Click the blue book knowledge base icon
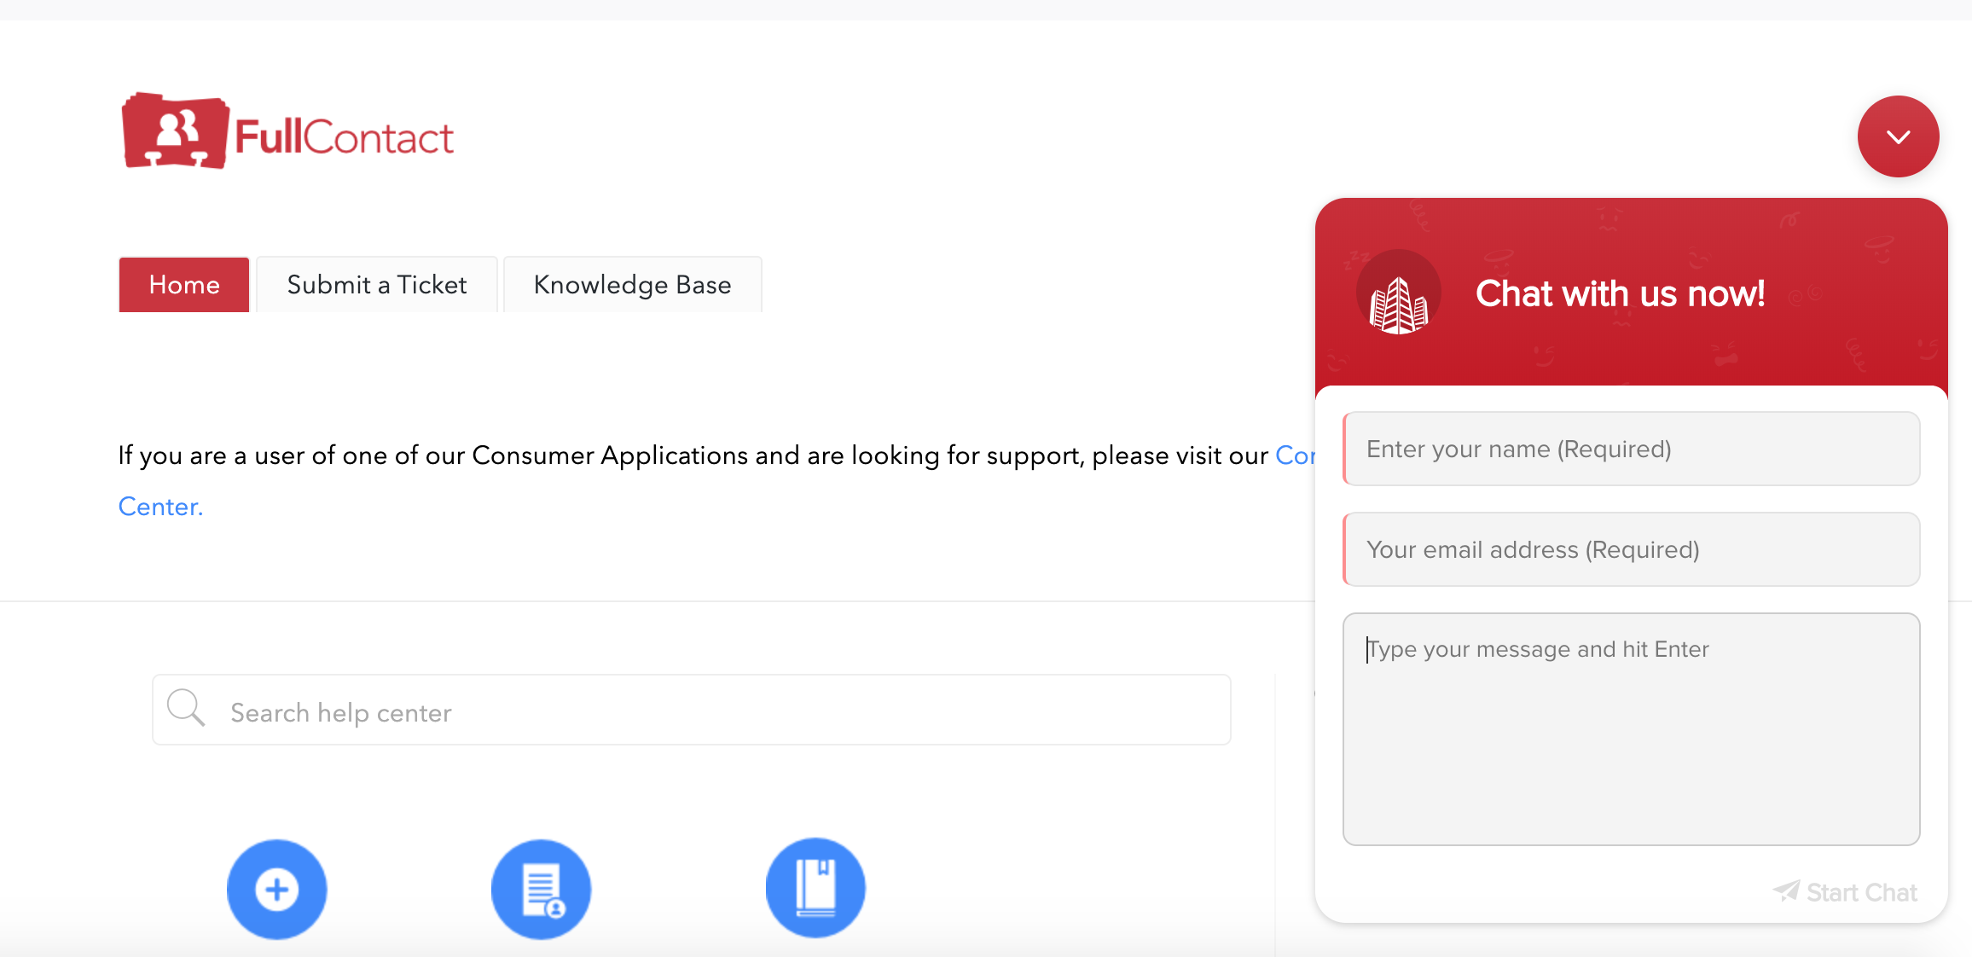Screen dimensions: 1972x957 click(815, 887)
